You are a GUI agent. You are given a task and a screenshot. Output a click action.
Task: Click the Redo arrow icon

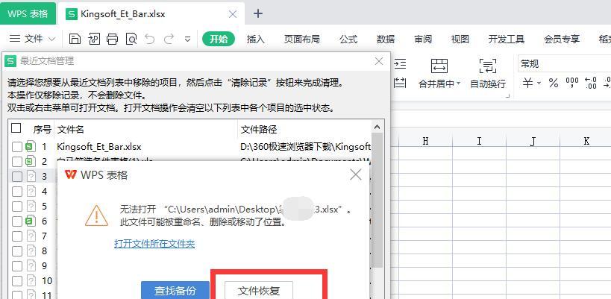click(x=169, y=39)
